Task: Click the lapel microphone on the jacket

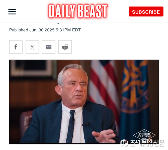Action: pos(86,124)
